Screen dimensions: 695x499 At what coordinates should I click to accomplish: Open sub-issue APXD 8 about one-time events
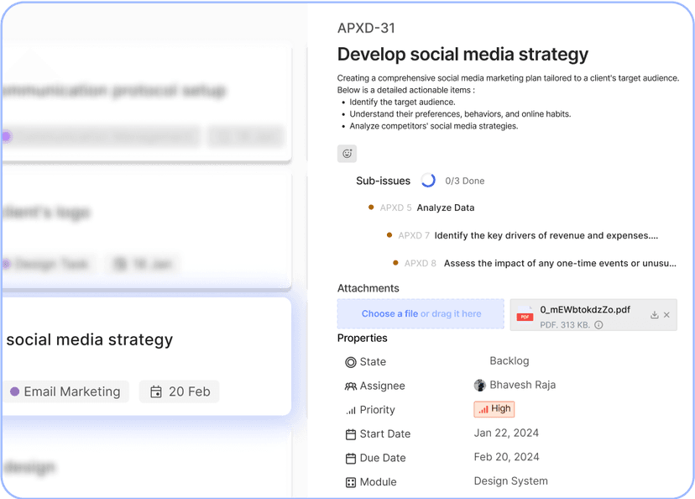559,264
